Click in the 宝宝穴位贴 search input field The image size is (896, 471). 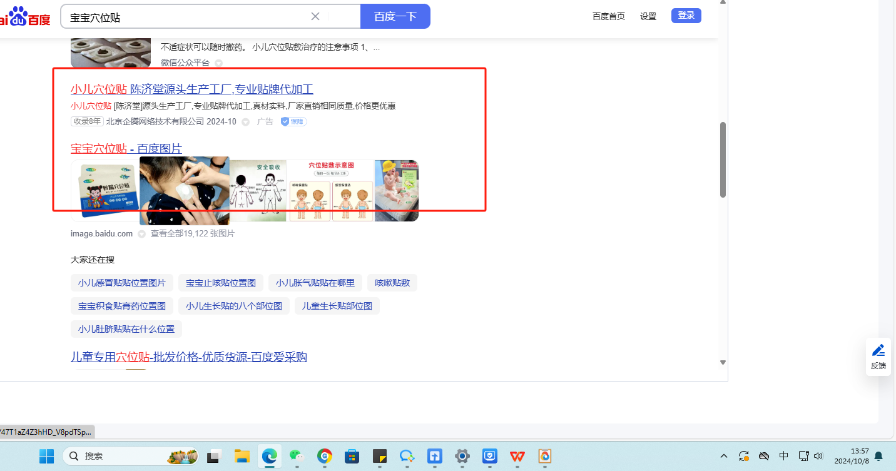188,17
